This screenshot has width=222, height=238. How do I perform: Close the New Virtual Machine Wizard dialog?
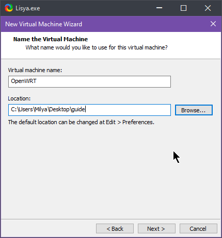[213, 24]
